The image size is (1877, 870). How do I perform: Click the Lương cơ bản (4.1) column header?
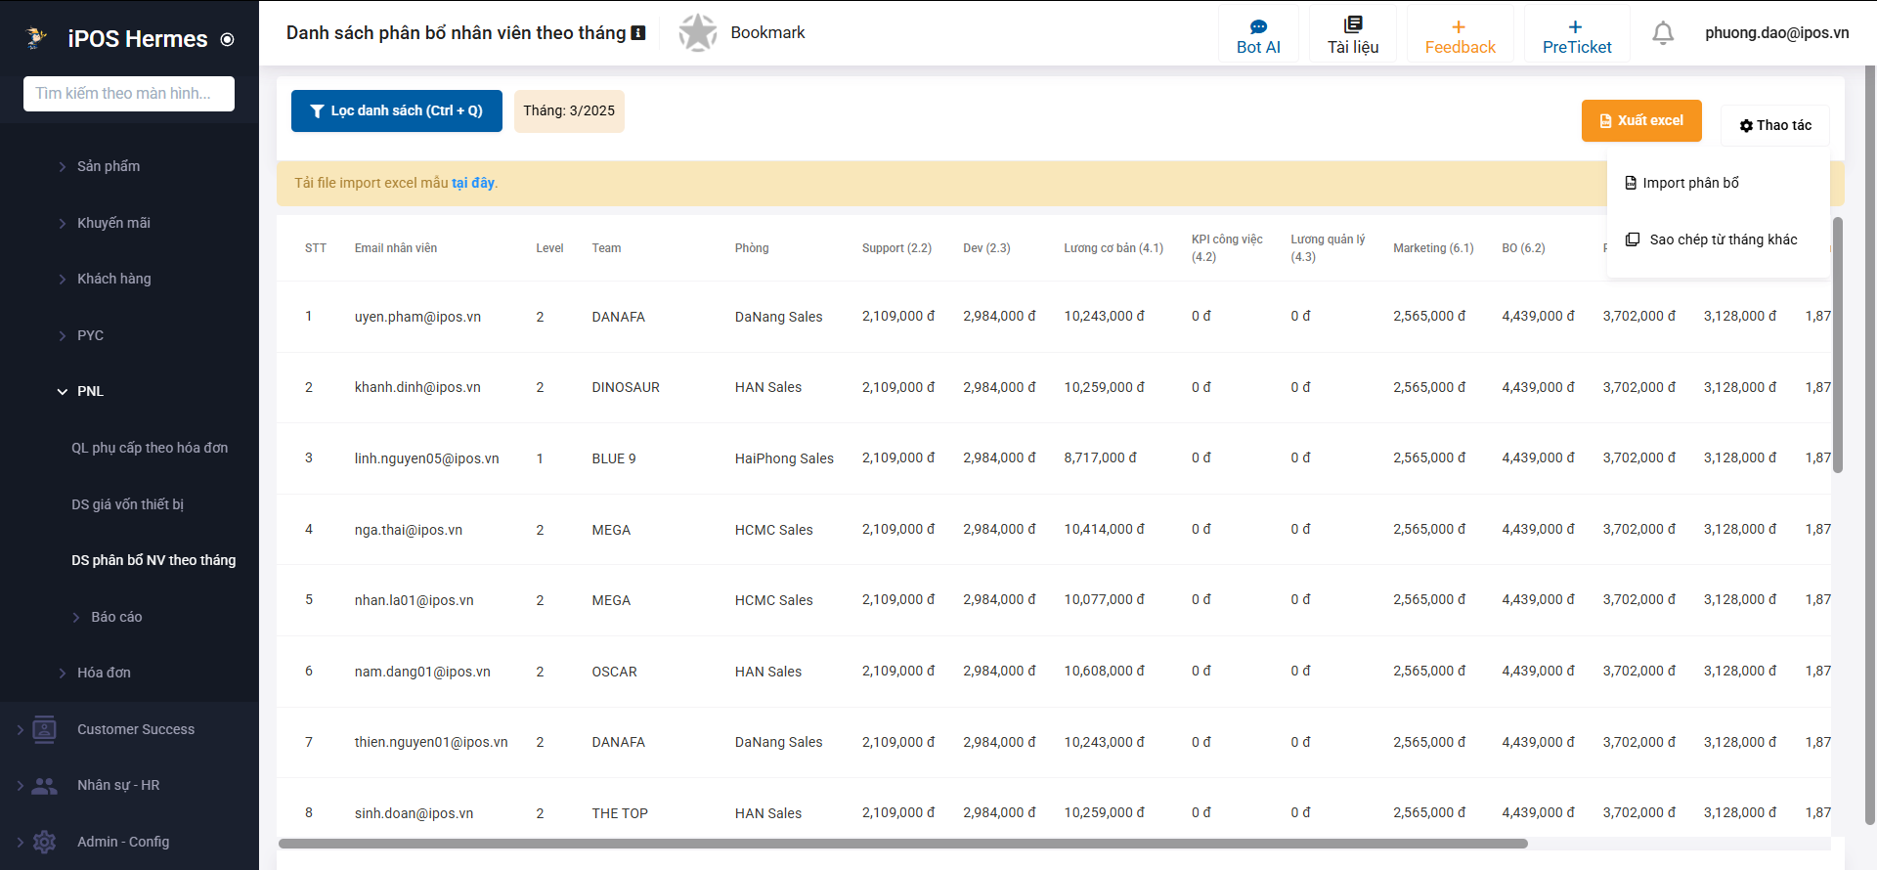(x=1113, y=248)
